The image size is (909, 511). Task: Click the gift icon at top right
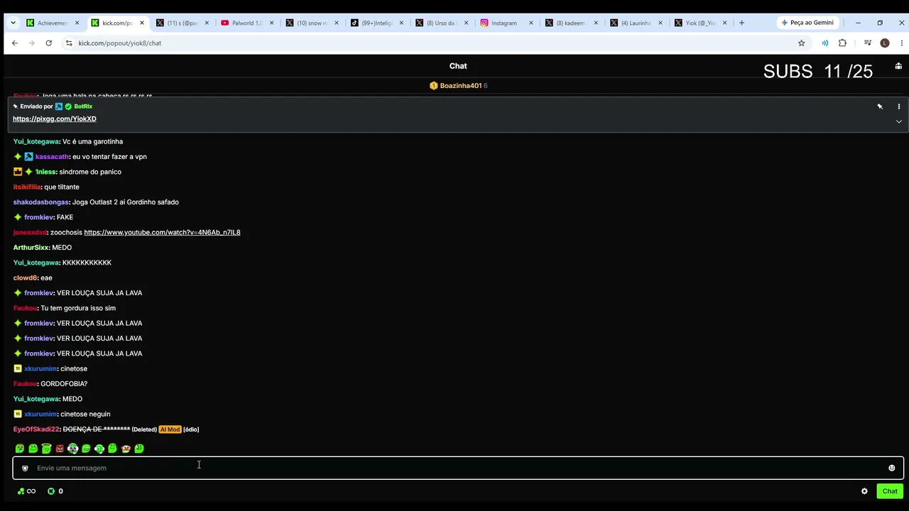click(x=898, y=66)
